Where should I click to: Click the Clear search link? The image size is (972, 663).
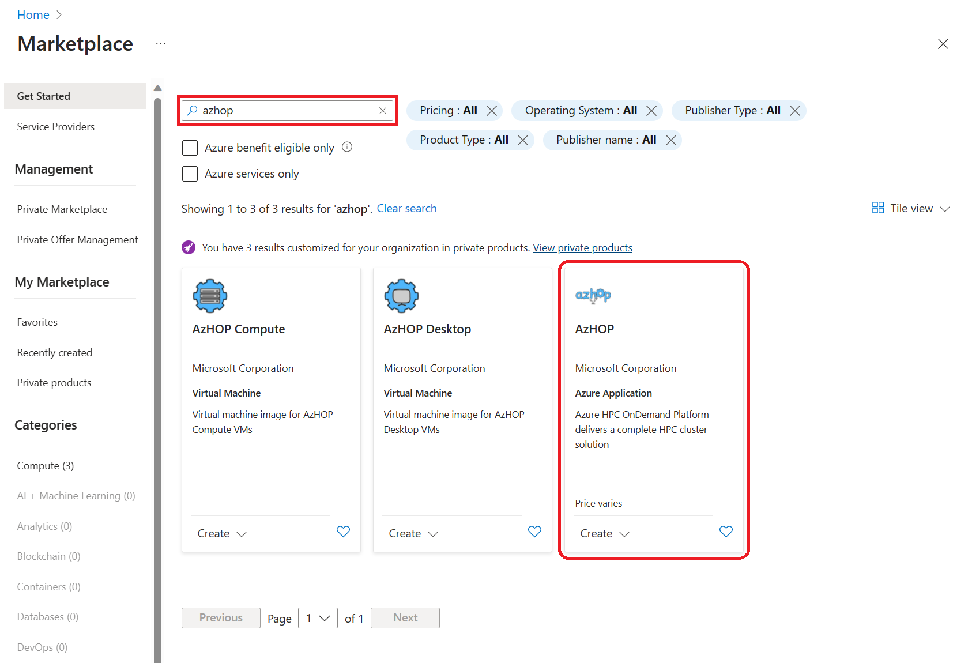(407, 208)
